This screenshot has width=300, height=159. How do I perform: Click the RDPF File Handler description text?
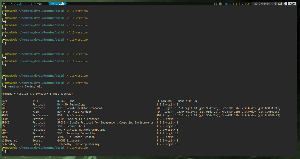pyautogui.click(x=74, y=112)
